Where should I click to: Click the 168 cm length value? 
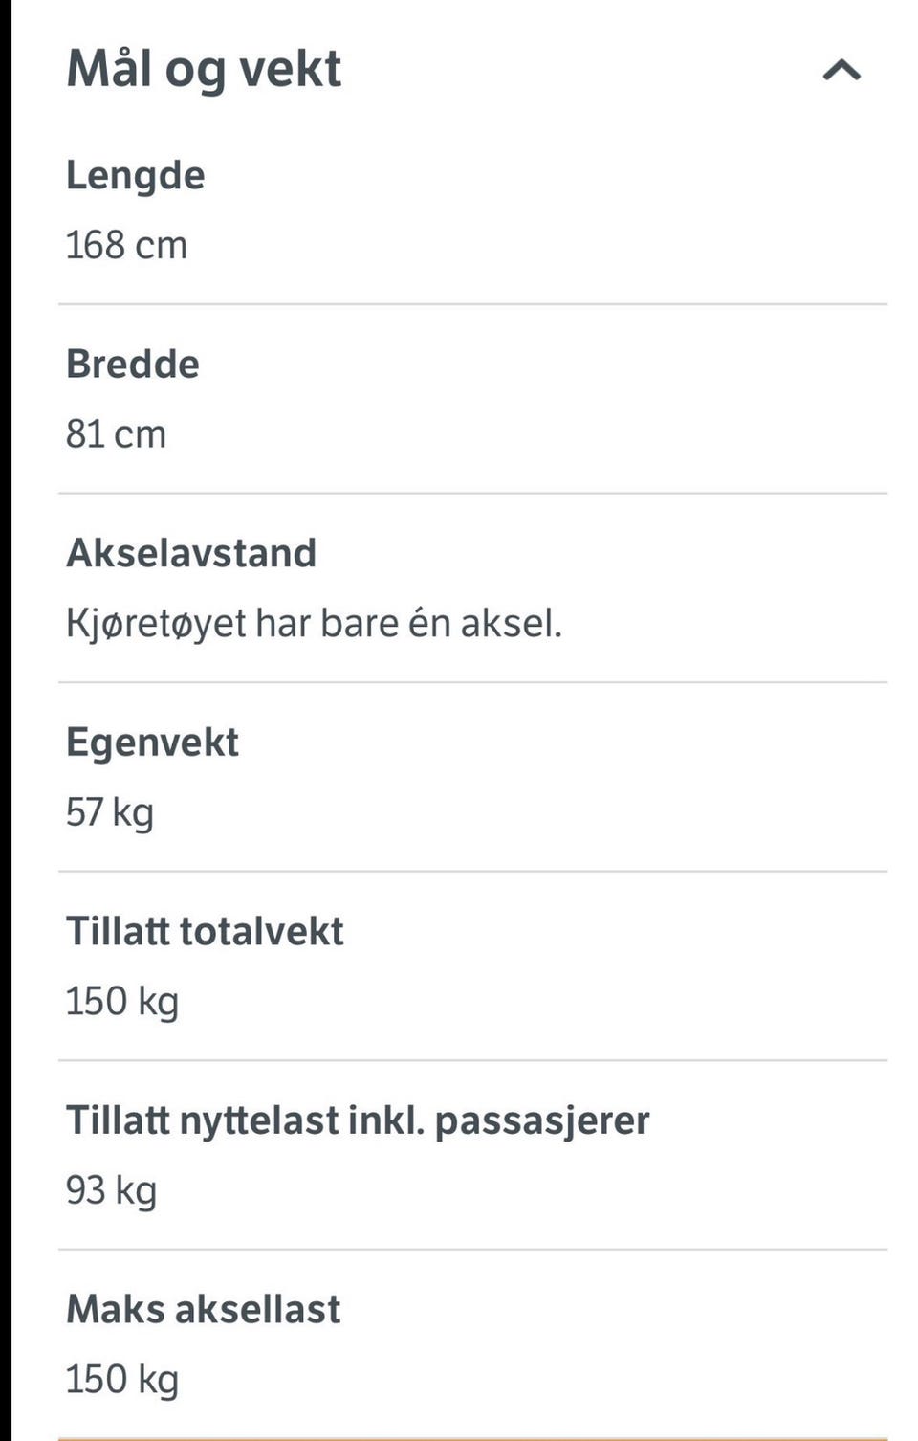pos(126,245)
